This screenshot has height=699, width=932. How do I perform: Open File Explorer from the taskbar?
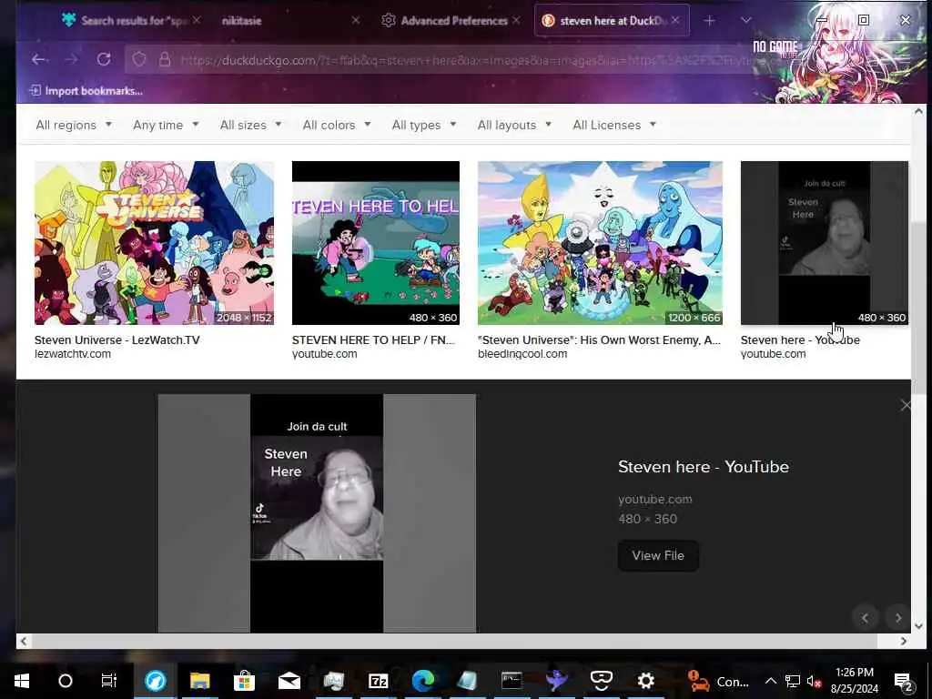[x=199, y=681]
